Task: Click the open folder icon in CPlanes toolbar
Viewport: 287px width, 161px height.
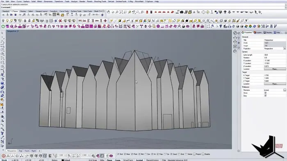Action: pyautogui.click(x=63, y=15)
